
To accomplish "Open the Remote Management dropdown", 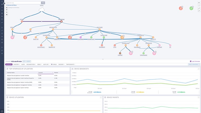I will (193, 64).
